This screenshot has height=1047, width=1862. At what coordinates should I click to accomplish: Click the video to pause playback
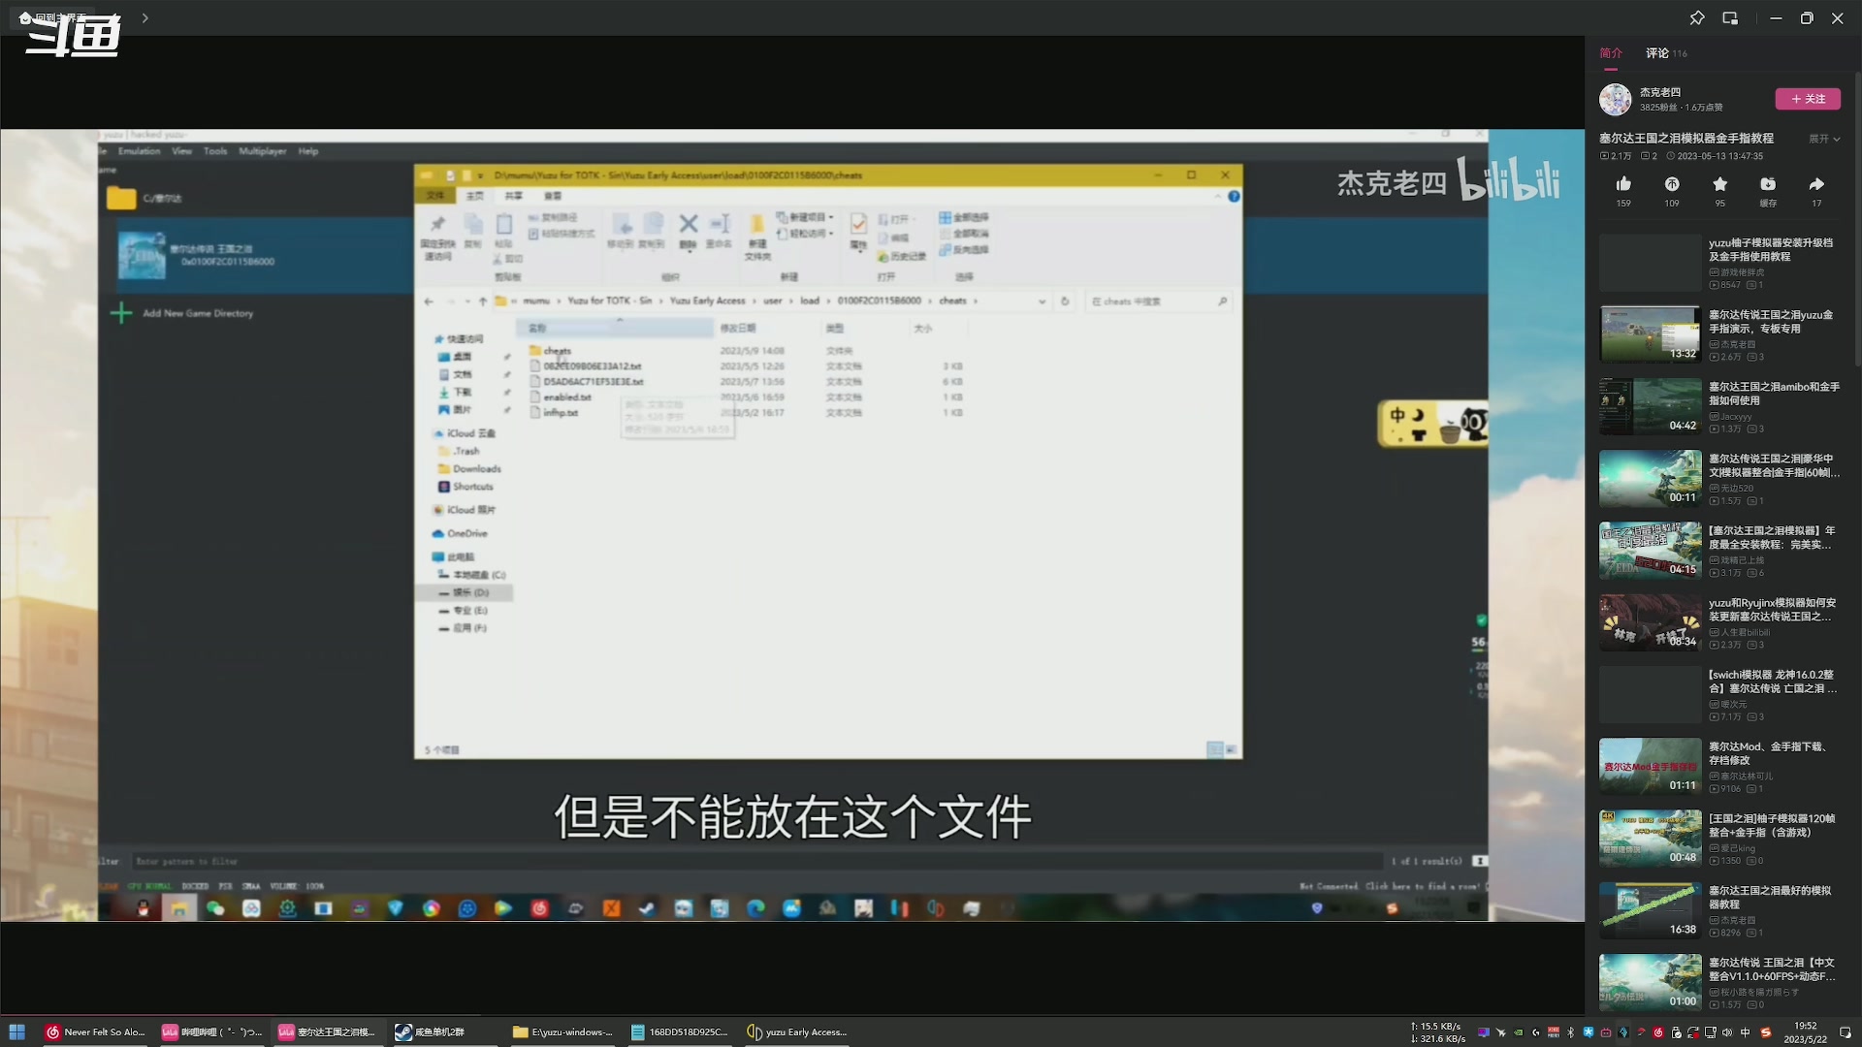(x=792, y=524)
